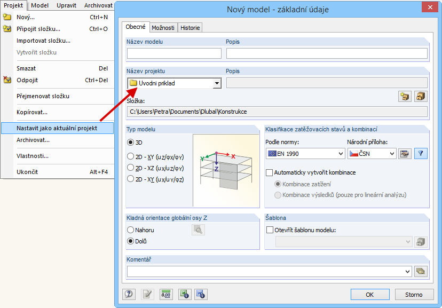
Task: Open the Archivovat menu in menu bar
Action: click(98, 5)
